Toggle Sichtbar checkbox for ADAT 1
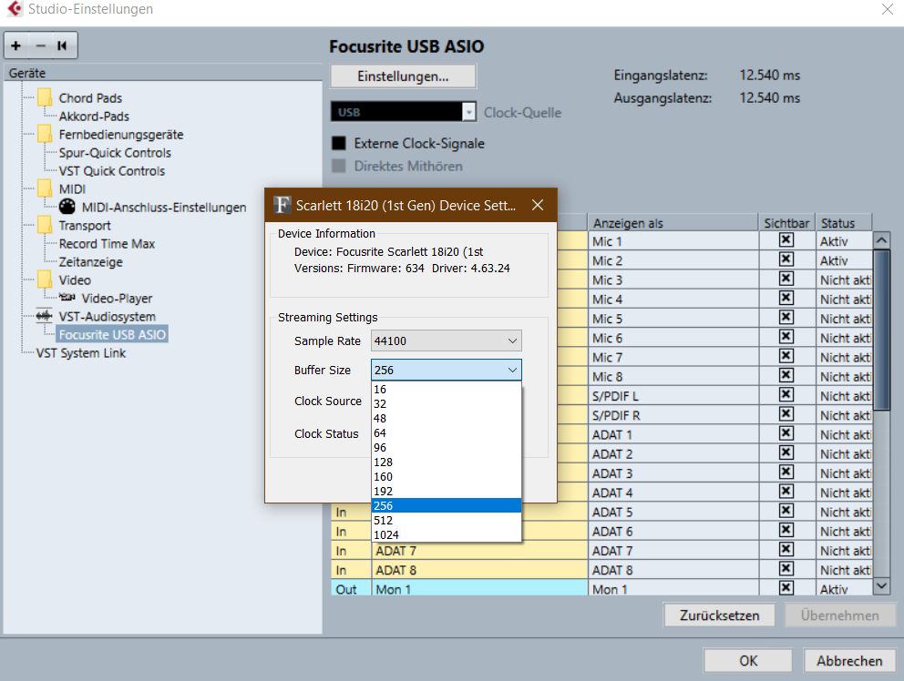 pos(786,433)
